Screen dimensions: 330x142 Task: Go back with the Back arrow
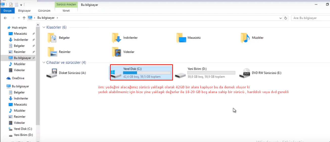[x=6, y=18]
